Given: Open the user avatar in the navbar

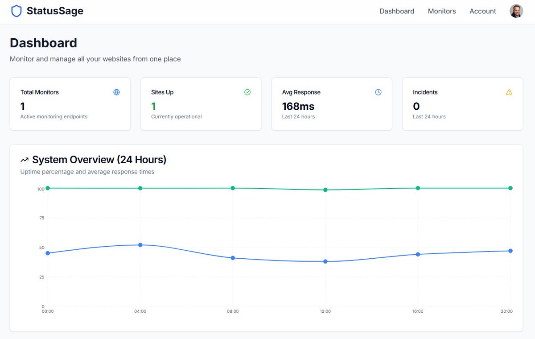Looking at the screenshot, I should (516, 11).
